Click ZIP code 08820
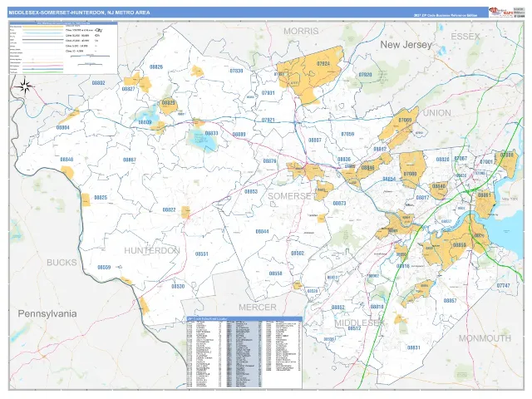This screenshot has width=532, height=399. 442,159
